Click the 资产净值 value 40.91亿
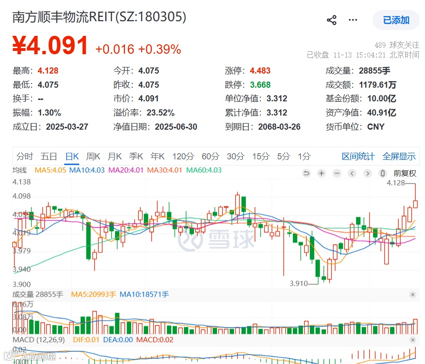This screenshot has width=425, height=364. coord(382,113)
